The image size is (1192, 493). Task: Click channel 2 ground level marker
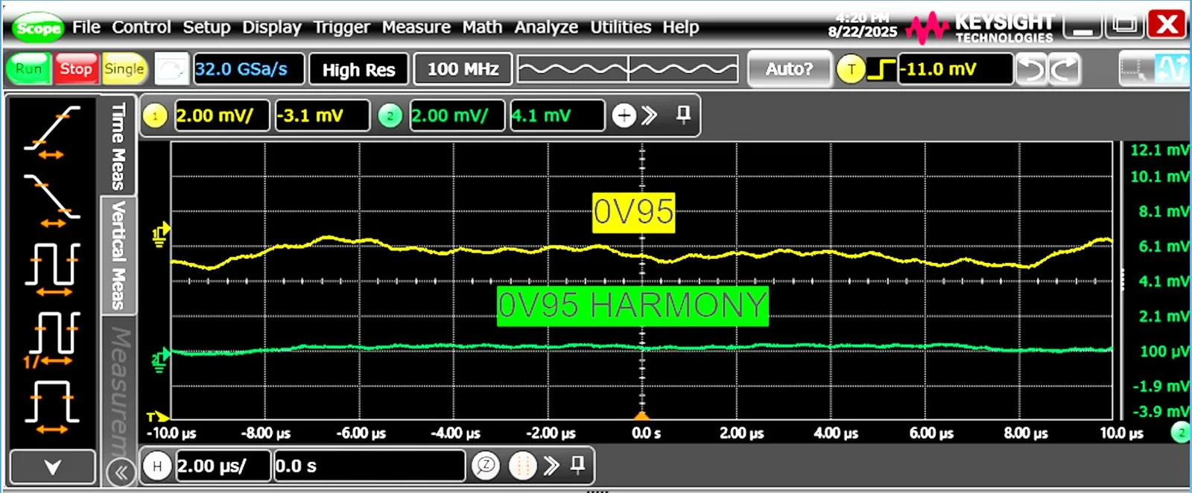(x=160, y=360)
